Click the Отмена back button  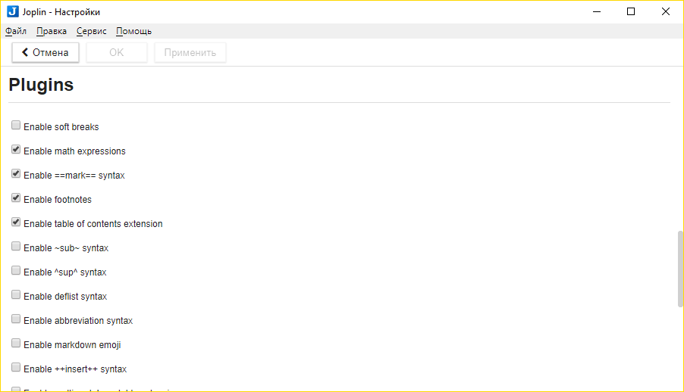[x=45, y=52]
